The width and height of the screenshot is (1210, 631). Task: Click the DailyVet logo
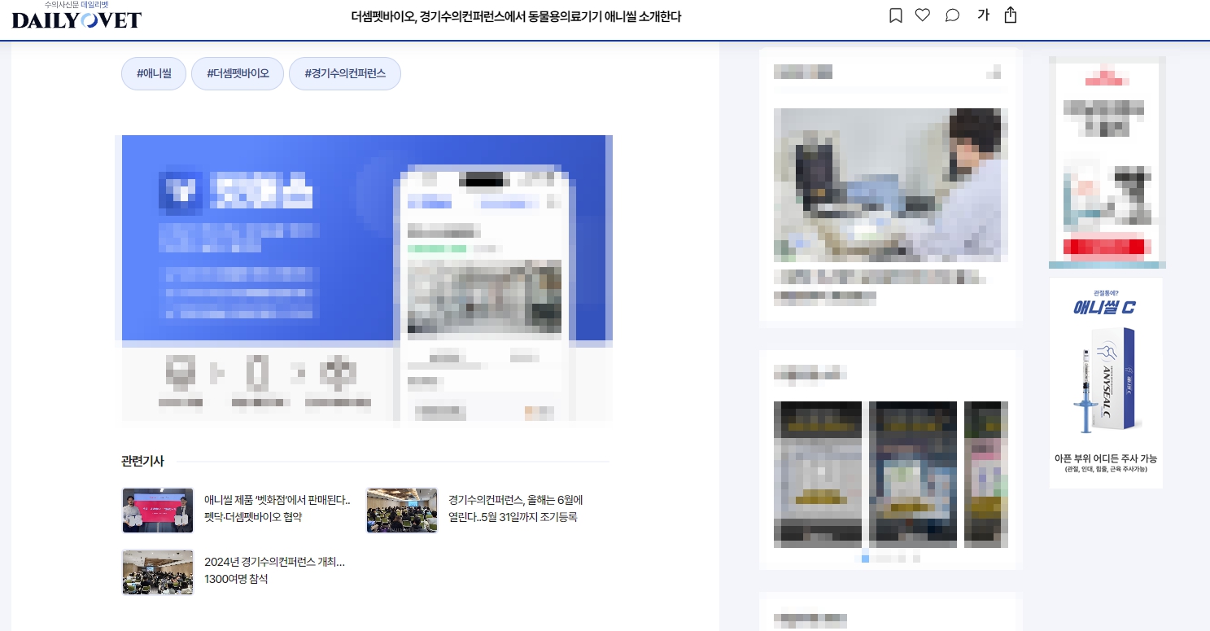click(x=76, y=15)
